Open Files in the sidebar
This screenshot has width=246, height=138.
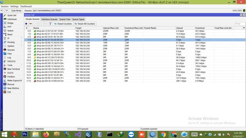(x=9, y=54)
